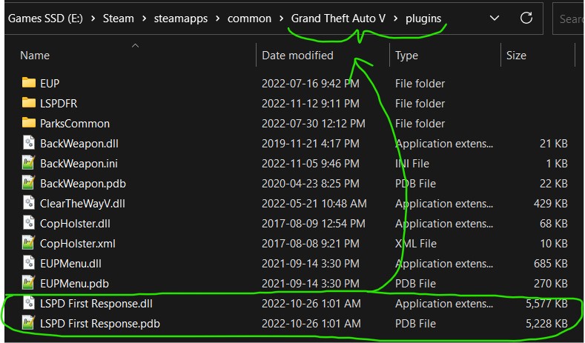The width and height of the screenshot is (585, 343).
Task: Click the 2017-08-08 9:21 PM date cell
Action: point(311,244)
